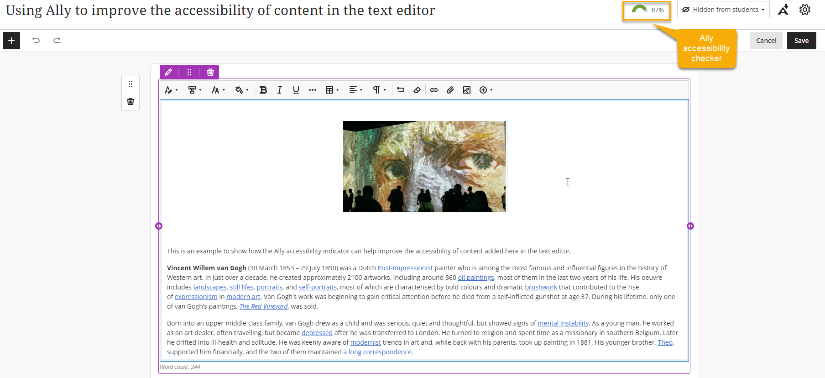Open the brushwork link
This screenshot has width=825, height=378.
click(x=541, y=287)
